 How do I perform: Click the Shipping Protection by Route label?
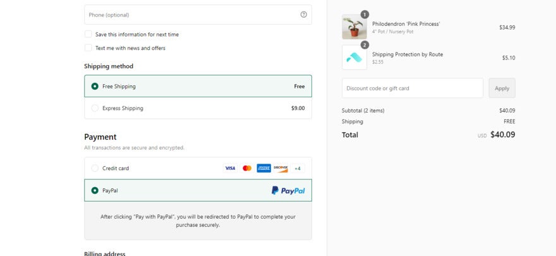pyautogui.click(x=408, y=54)
